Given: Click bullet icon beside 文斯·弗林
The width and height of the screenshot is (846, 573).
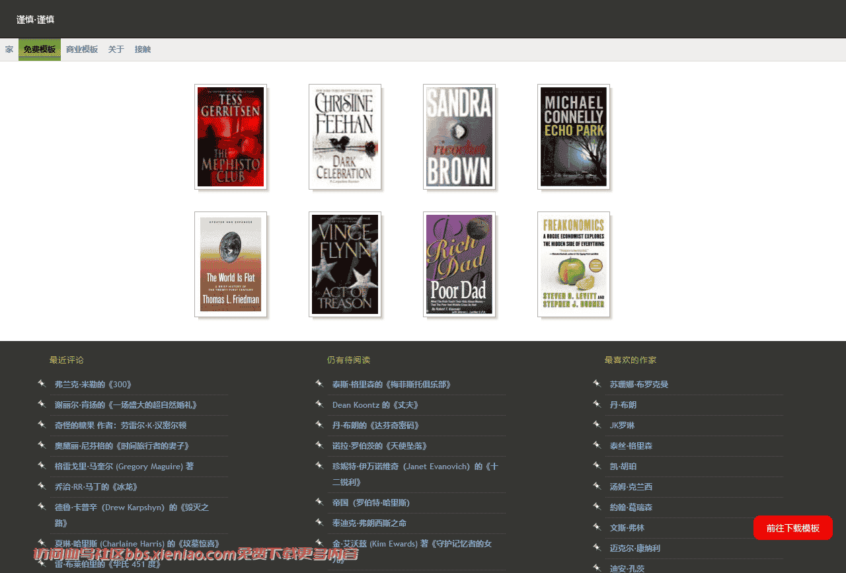Looking at the screenshot, I should [597, 527].
